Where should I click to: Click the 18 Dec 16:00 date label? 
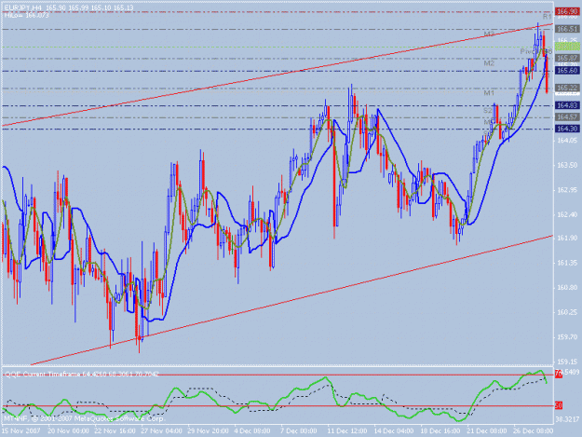[440, 431]
